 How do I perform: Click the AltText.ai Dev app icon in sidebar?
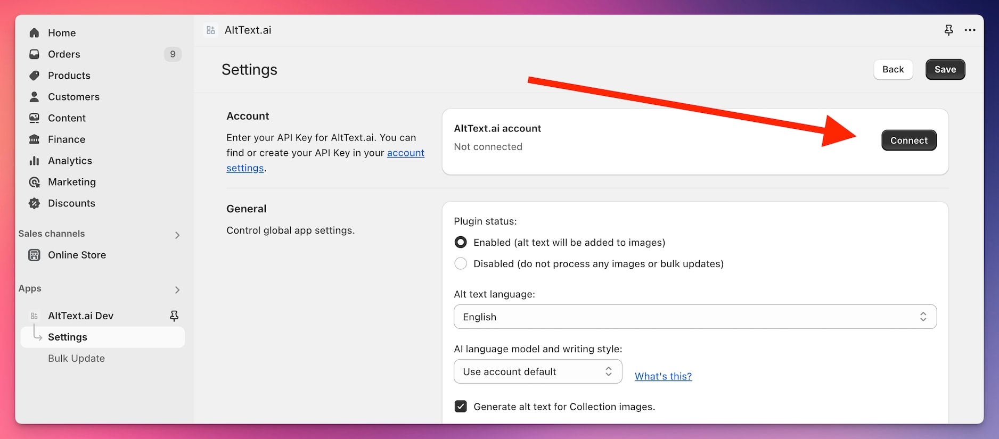(34, 316)
